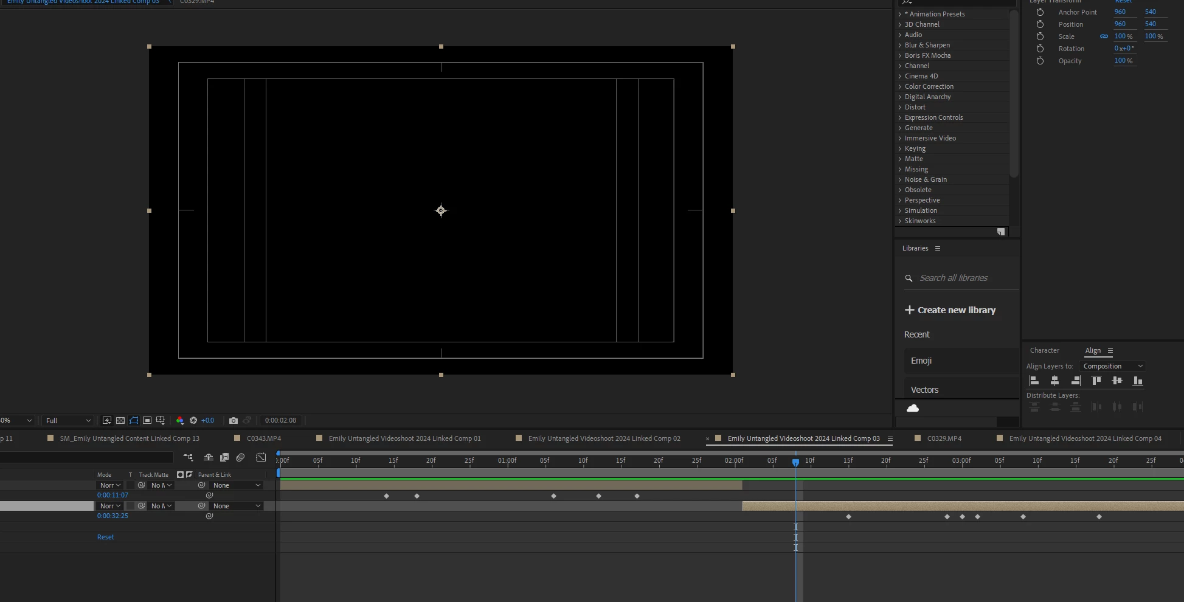Viewport: 1184px width, 602px height.
Task: Click the Creative Cloud sync icon
Action: click(x=913, y=408)
